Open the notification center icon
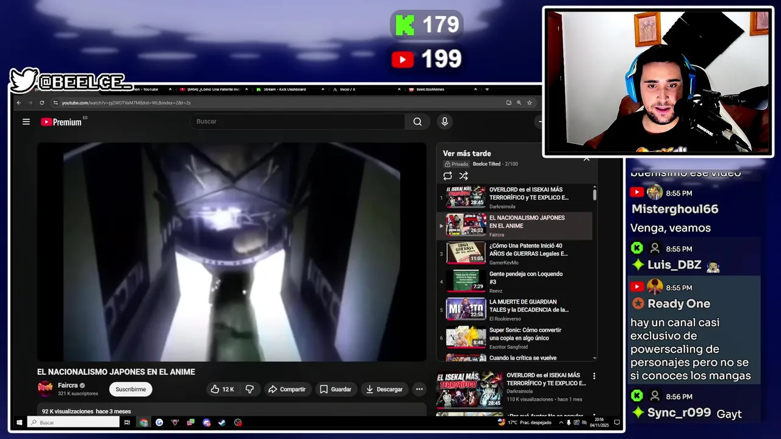Screen dimensions: 781x439 click(616, 422)
